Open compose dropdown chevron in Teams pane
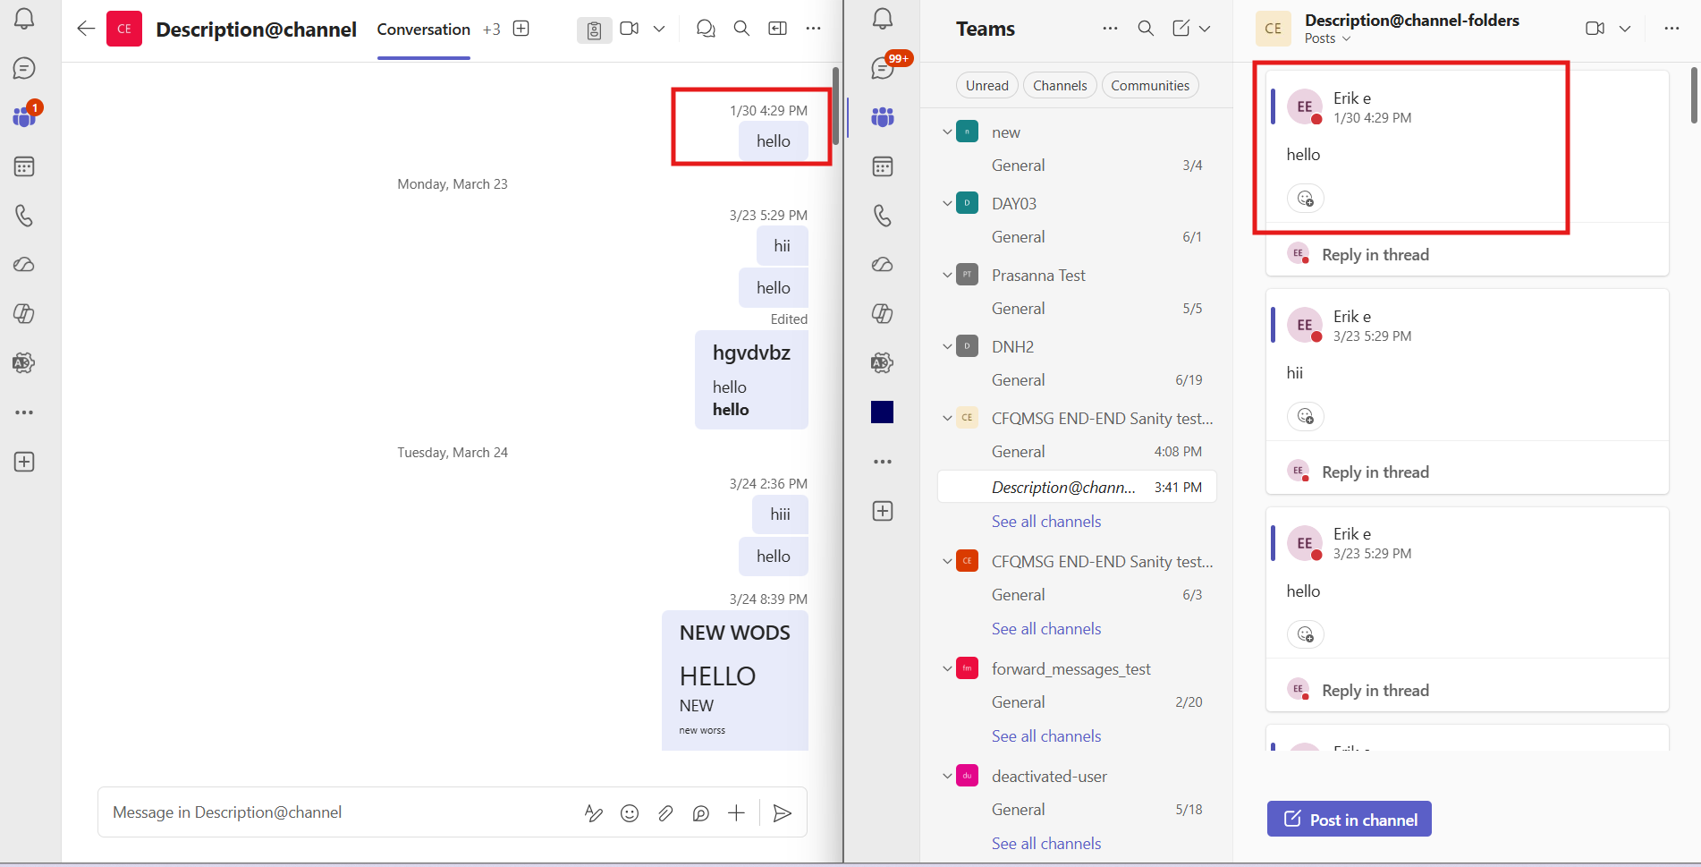The image size is (1701, 867). (x=1205, y=29)
